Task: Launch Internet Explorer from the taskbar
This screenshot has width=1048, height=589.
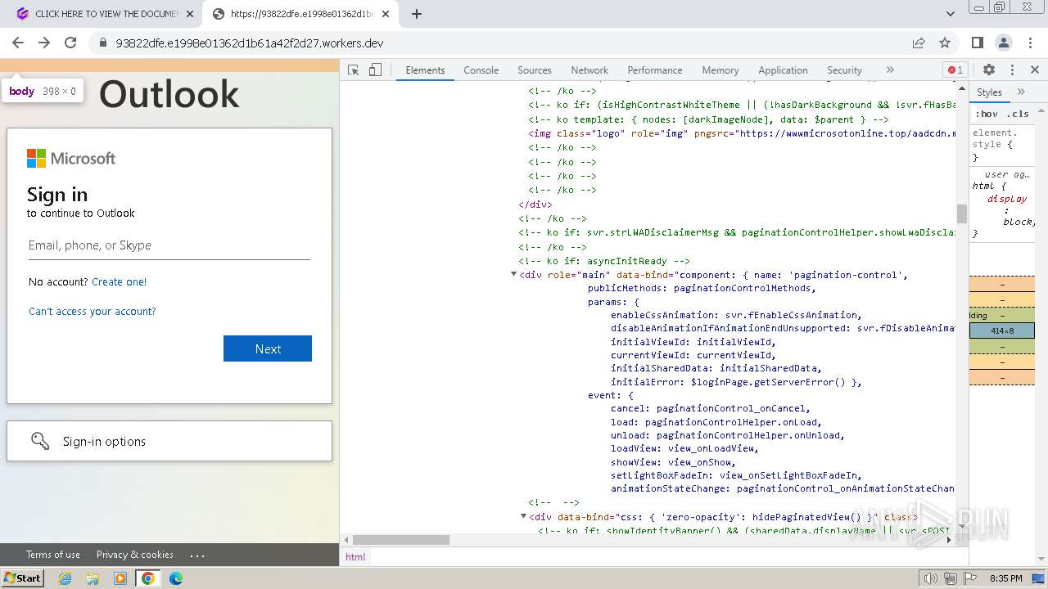Action: (65, 578)
